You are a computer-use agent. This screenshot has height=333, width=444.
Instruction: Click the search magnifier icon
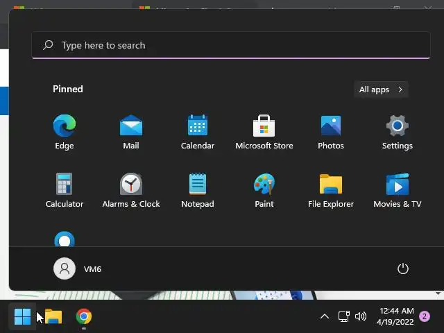[48, 45]
